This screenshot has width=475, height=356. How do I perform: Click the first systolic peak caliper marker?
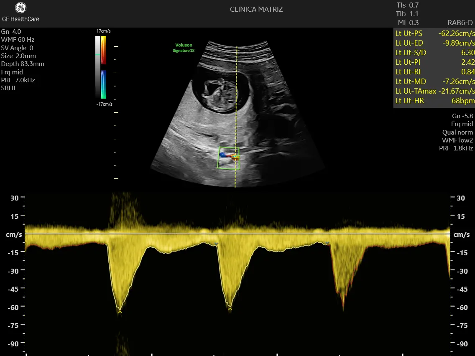point(120,311)
